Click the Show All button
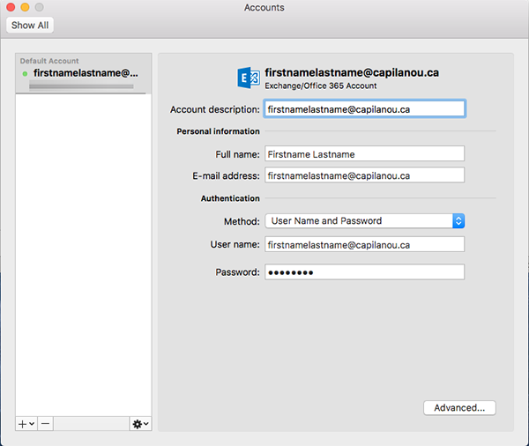Image resolution: width=529 pixels, height=446 pixels. (30, 26)
